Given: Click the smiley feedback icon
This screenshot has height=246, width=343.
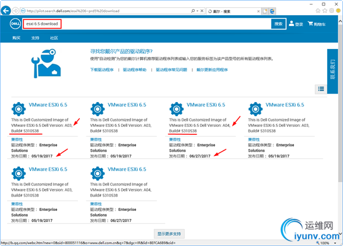Looking at the screenshot, I should (338, 10).
